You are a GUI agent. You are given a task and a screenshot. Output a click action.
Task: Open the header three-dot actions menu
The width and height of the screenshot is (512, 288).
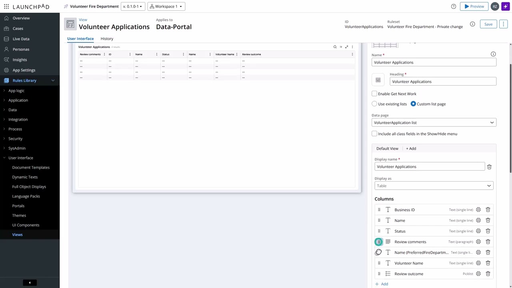point(504,24)
